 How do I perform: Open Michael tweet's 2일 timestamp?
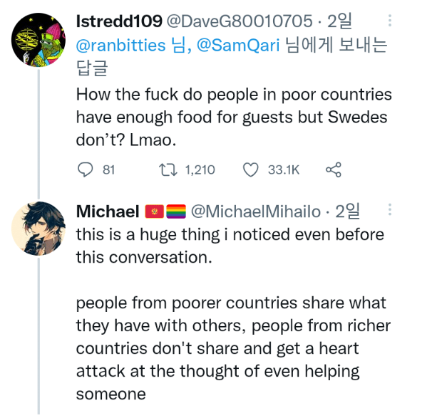pyautogui.click(x=347, y=211)
